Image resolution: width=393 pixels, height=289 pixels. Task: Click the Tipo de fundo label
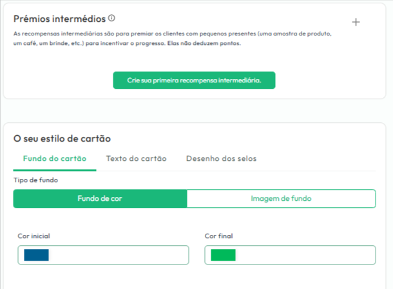click(35, 180)
